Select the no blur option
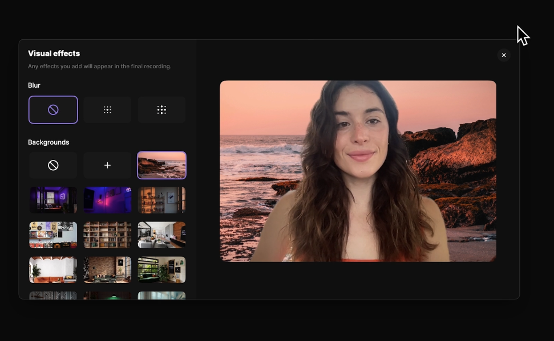This screenshot has width=554, height=341. coord(53,110)
